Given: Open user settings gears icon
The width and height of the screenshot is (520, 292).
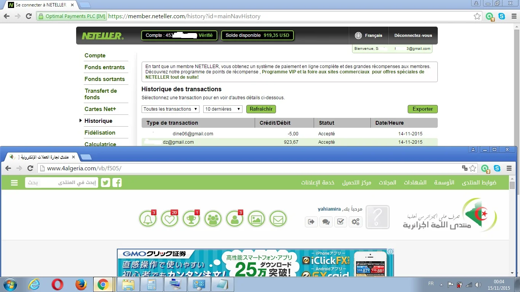Looking at the screenshot, I should pos(356,222).
